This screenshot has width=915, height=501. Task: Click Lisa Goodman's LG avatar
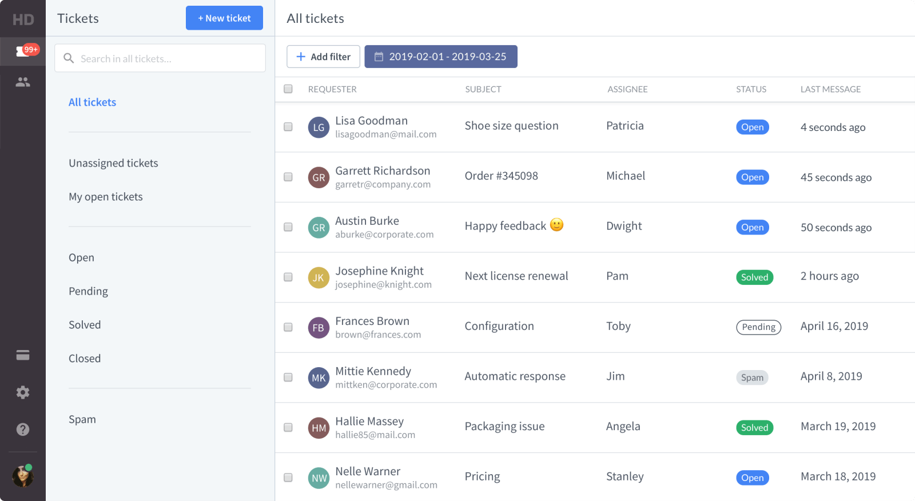319,127
